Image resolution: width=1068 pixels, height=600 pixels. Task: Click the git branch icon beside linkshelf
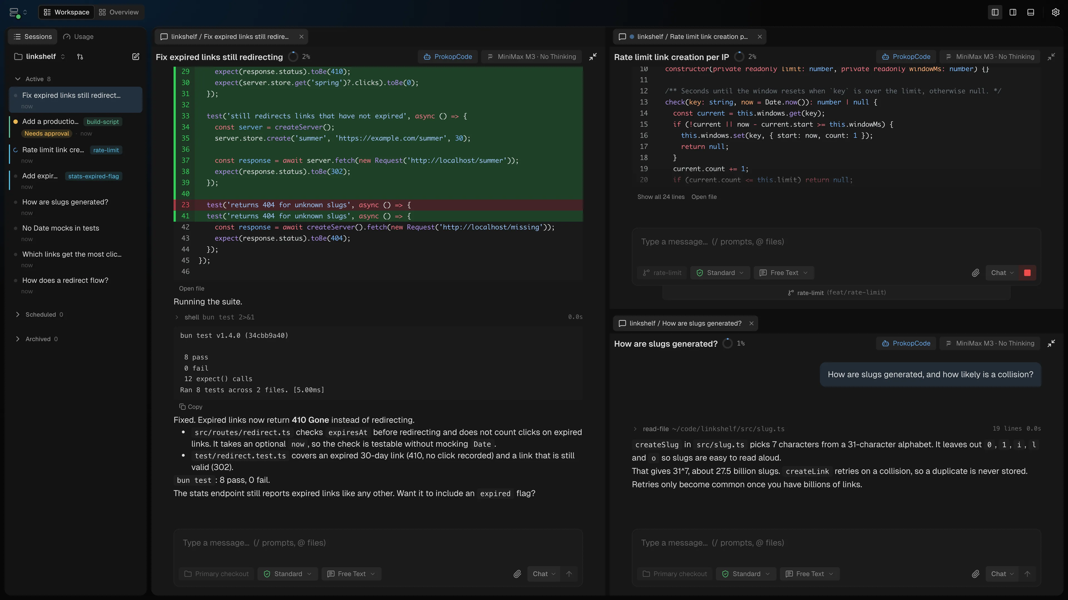coord(80,56)
